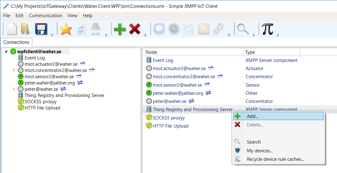Viewport: 337px width, 173px height.
Task: Click the yellow star toolbar icon
Action: click(x=66, y=29)
